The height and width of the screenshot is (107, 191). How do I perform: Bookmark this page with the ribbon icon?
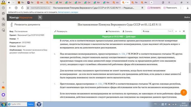coord(142,8)
